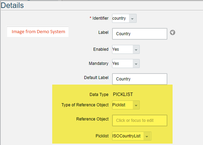Screen dimensions: 203x145
Task: Click the 'Picklist' reference type value
Action: [119, 105]
